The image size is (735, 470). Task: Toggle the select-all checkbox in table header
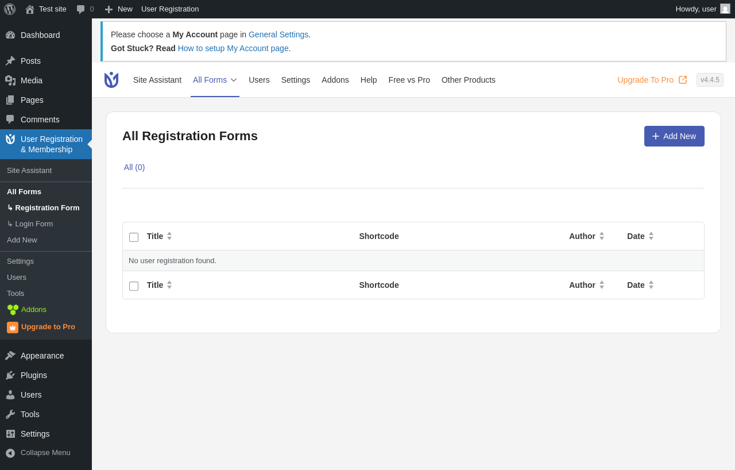(x=134, y=237)
